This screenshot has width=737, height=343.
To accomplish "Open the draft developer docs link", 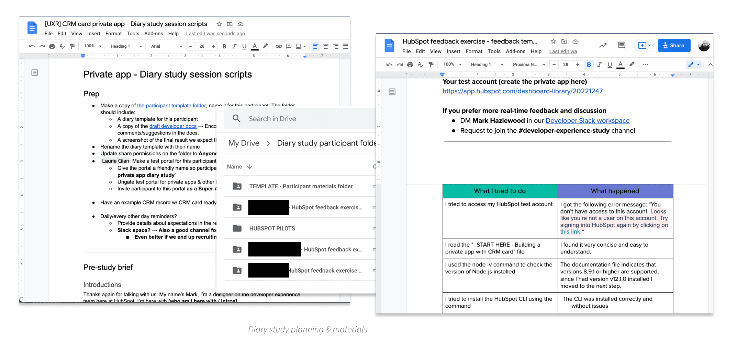I will point(173,126).
